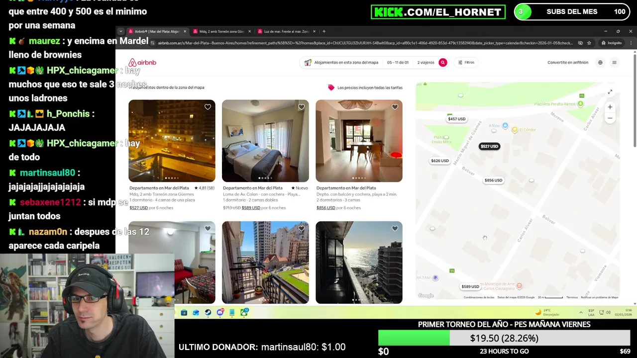
Task: Open the dark balcony sea-view photo
Action: 359,263
